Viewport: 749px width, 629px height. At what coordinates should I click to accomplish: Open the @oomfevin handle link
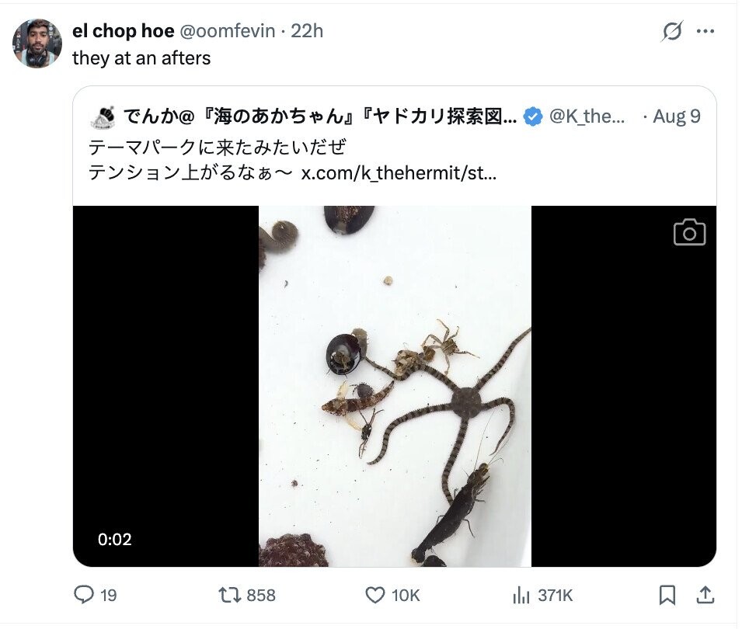(228, 31)
